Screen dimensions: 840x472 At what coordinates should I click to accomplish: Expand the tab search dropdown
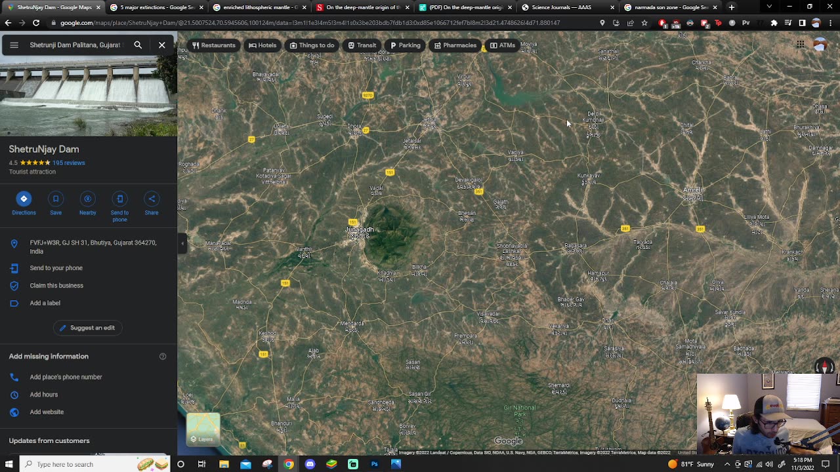(769, 7)
